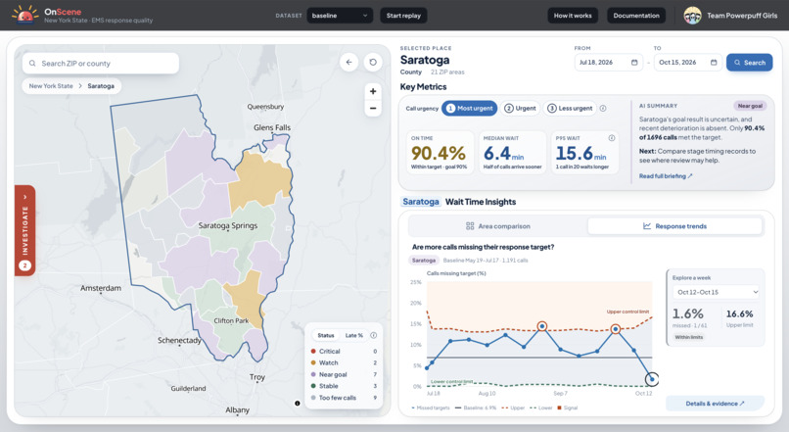Click the Start replay button
The width and height of the screenshot is (789, 432).
pos(403,16)
